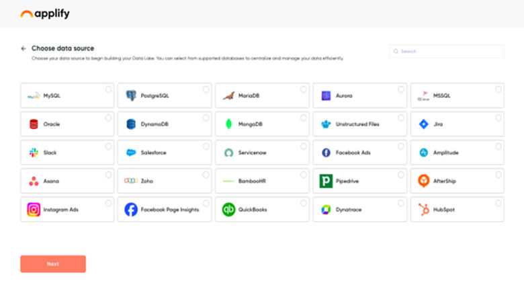Click the Facebook Page Insights icon
Screen dimensions: 524x295
coord(131,210)
